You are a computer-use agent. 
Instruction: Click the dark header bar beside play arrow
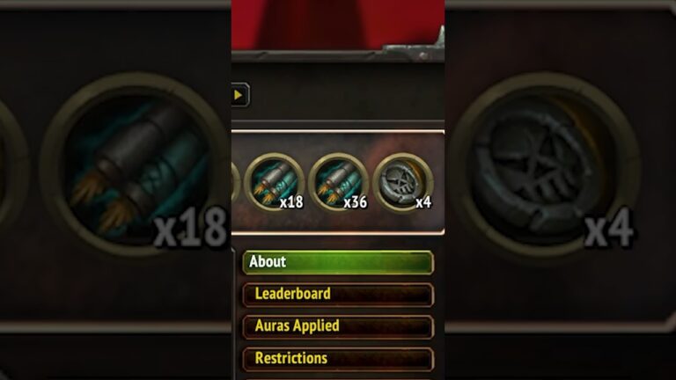click(348, 94)
